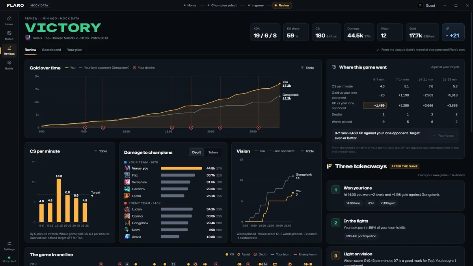Viewport: 473px width, 266px height.
Task: Click the LP gain arrow icon
Action: coord(447,35)
